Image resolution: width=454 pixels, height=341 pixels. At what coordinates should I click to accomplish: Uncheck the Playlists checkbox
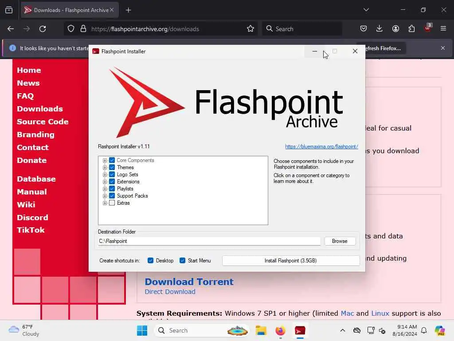(112, 189)
